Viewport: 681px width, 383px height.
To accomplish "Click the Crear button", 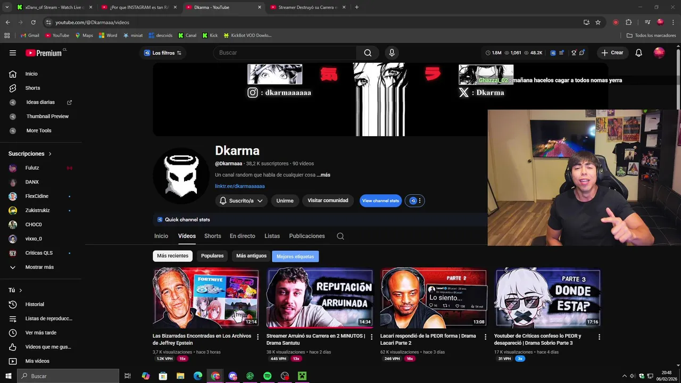I will point(612,53).
